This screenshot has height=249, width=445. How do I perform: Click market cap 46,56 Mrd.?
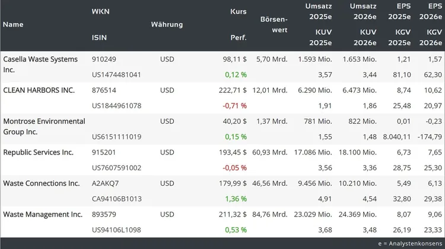[270, 183]
